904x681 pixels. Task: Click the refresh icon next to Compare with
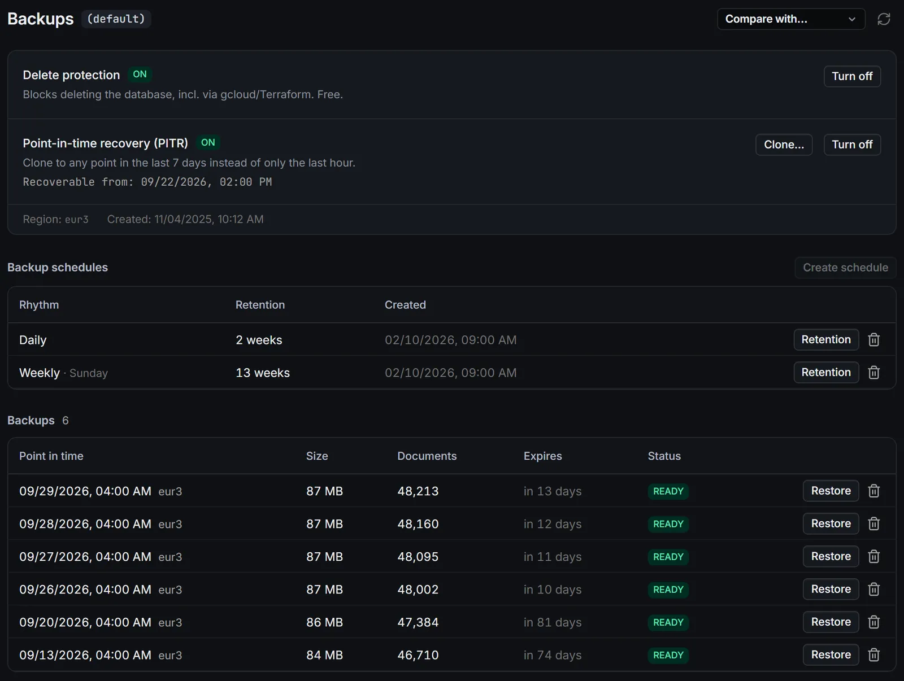884,19
